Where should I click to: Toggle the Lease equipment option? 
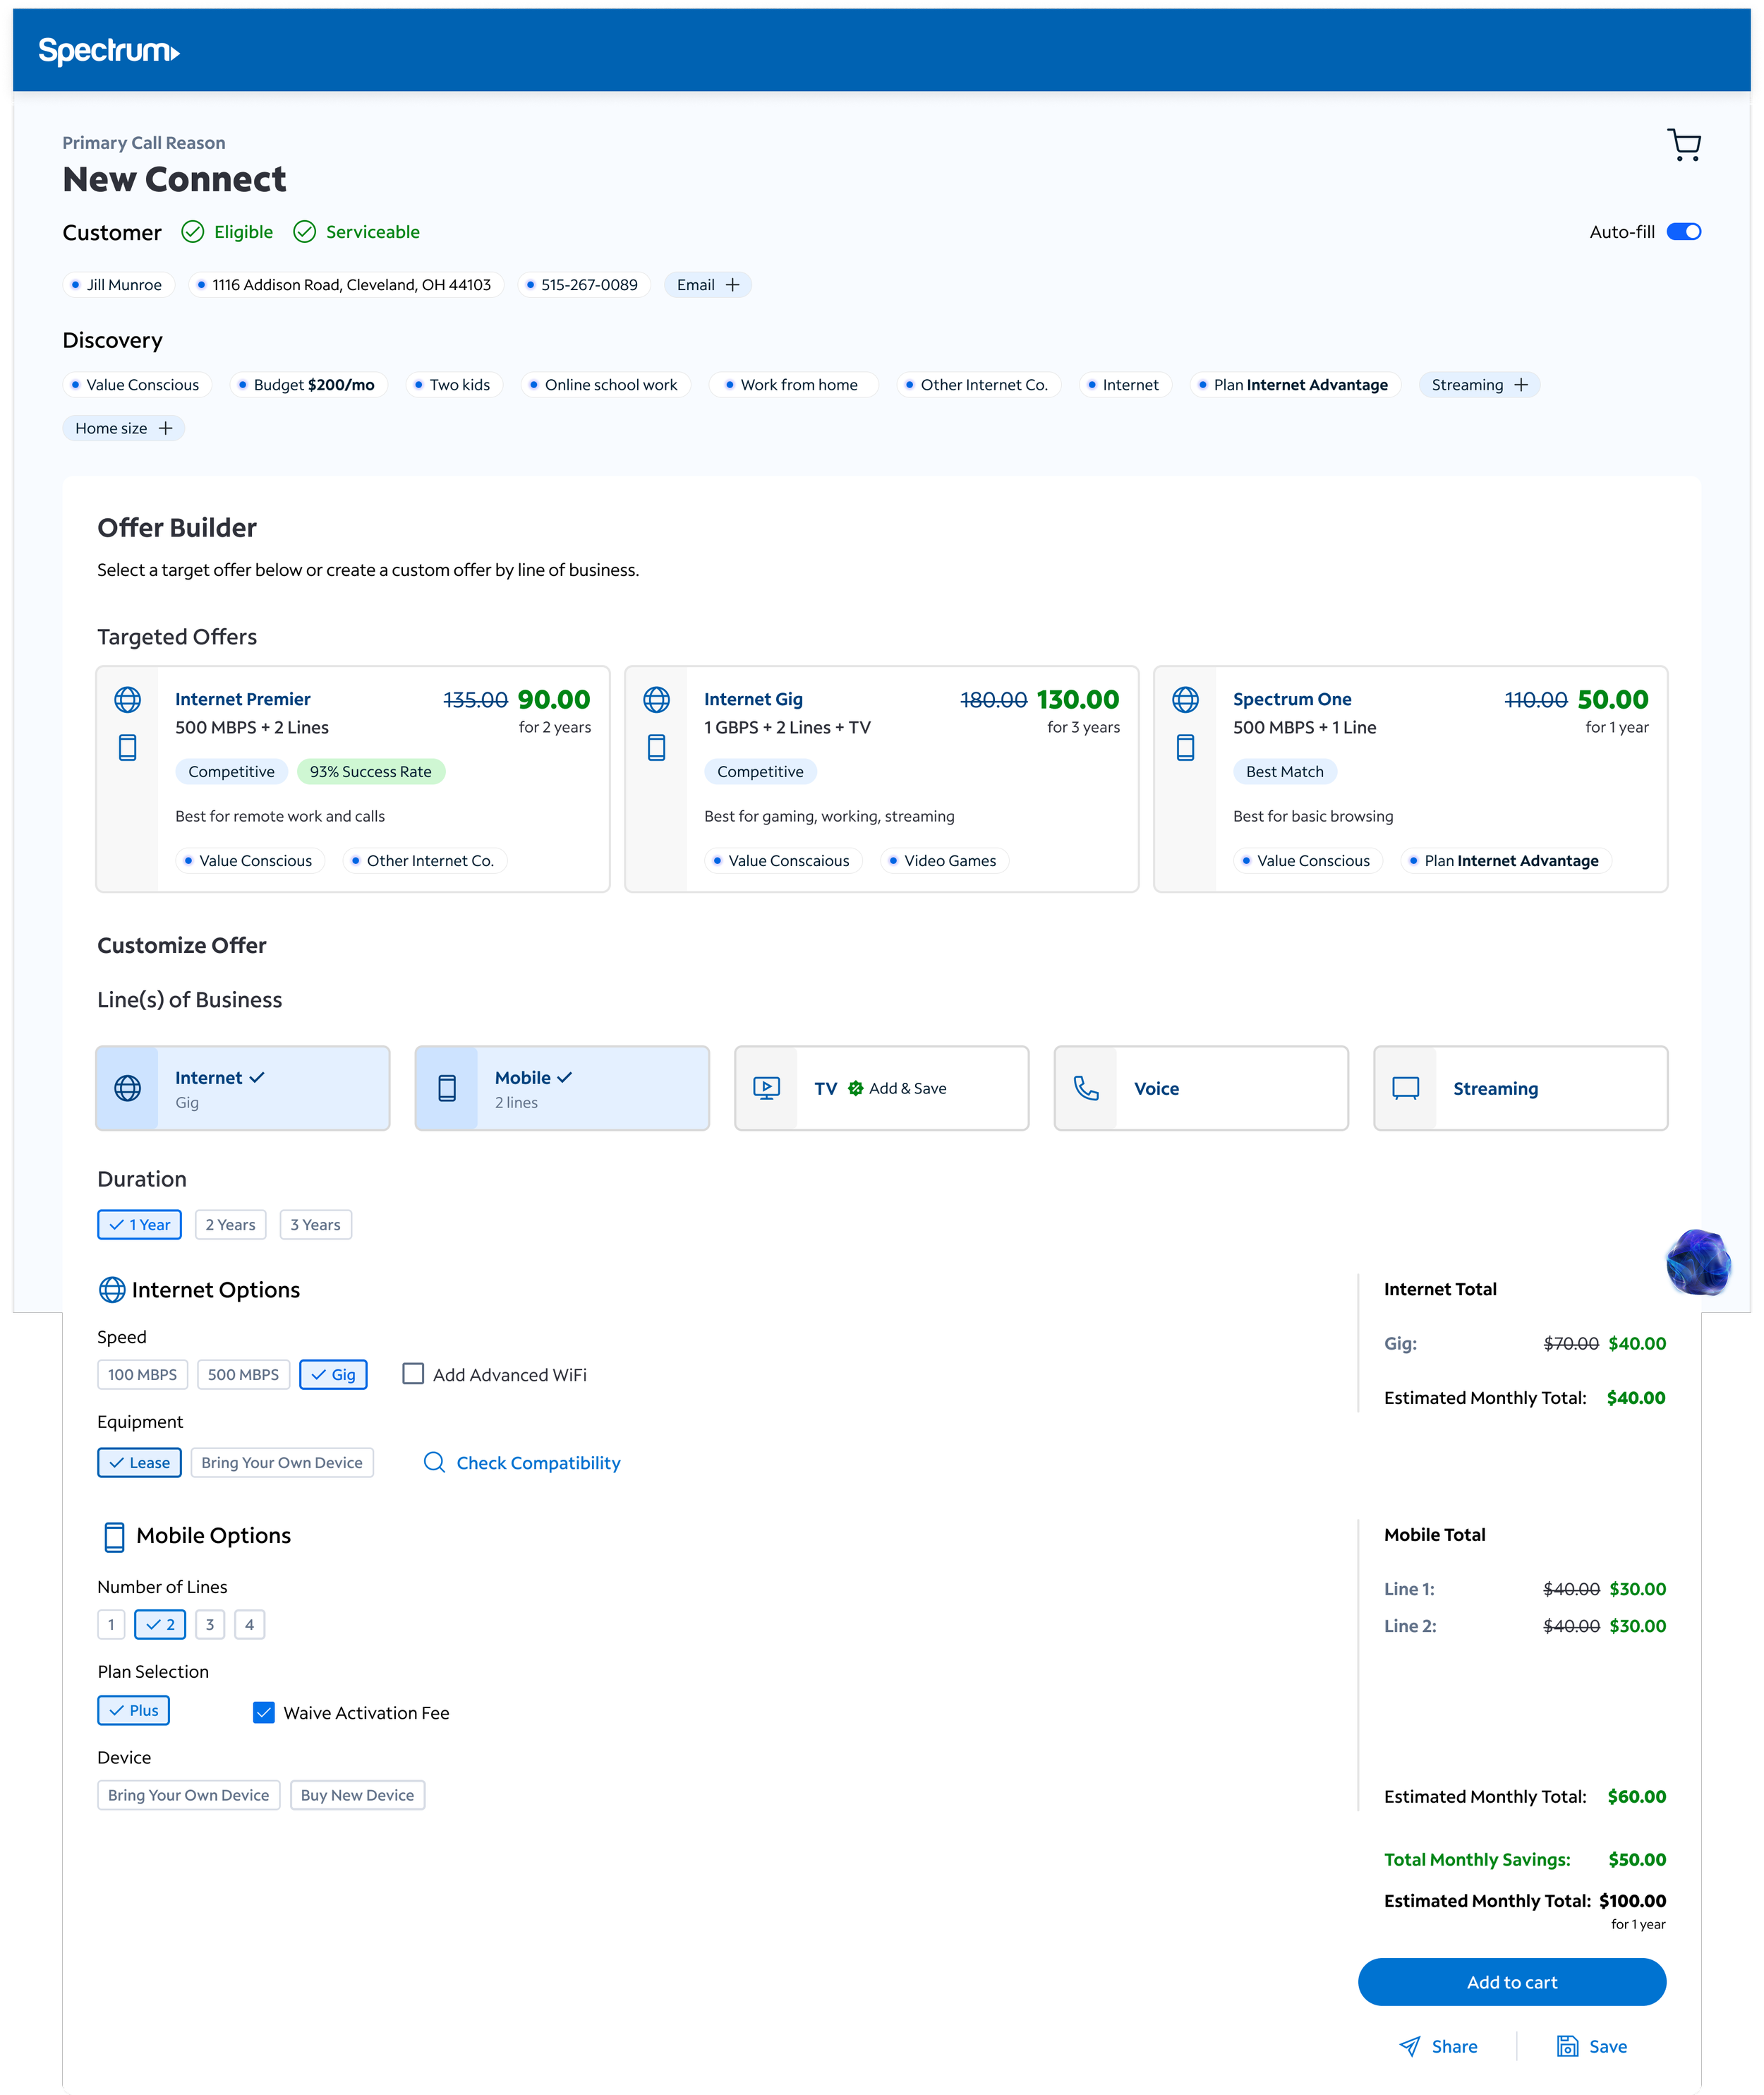point(140,1463)
